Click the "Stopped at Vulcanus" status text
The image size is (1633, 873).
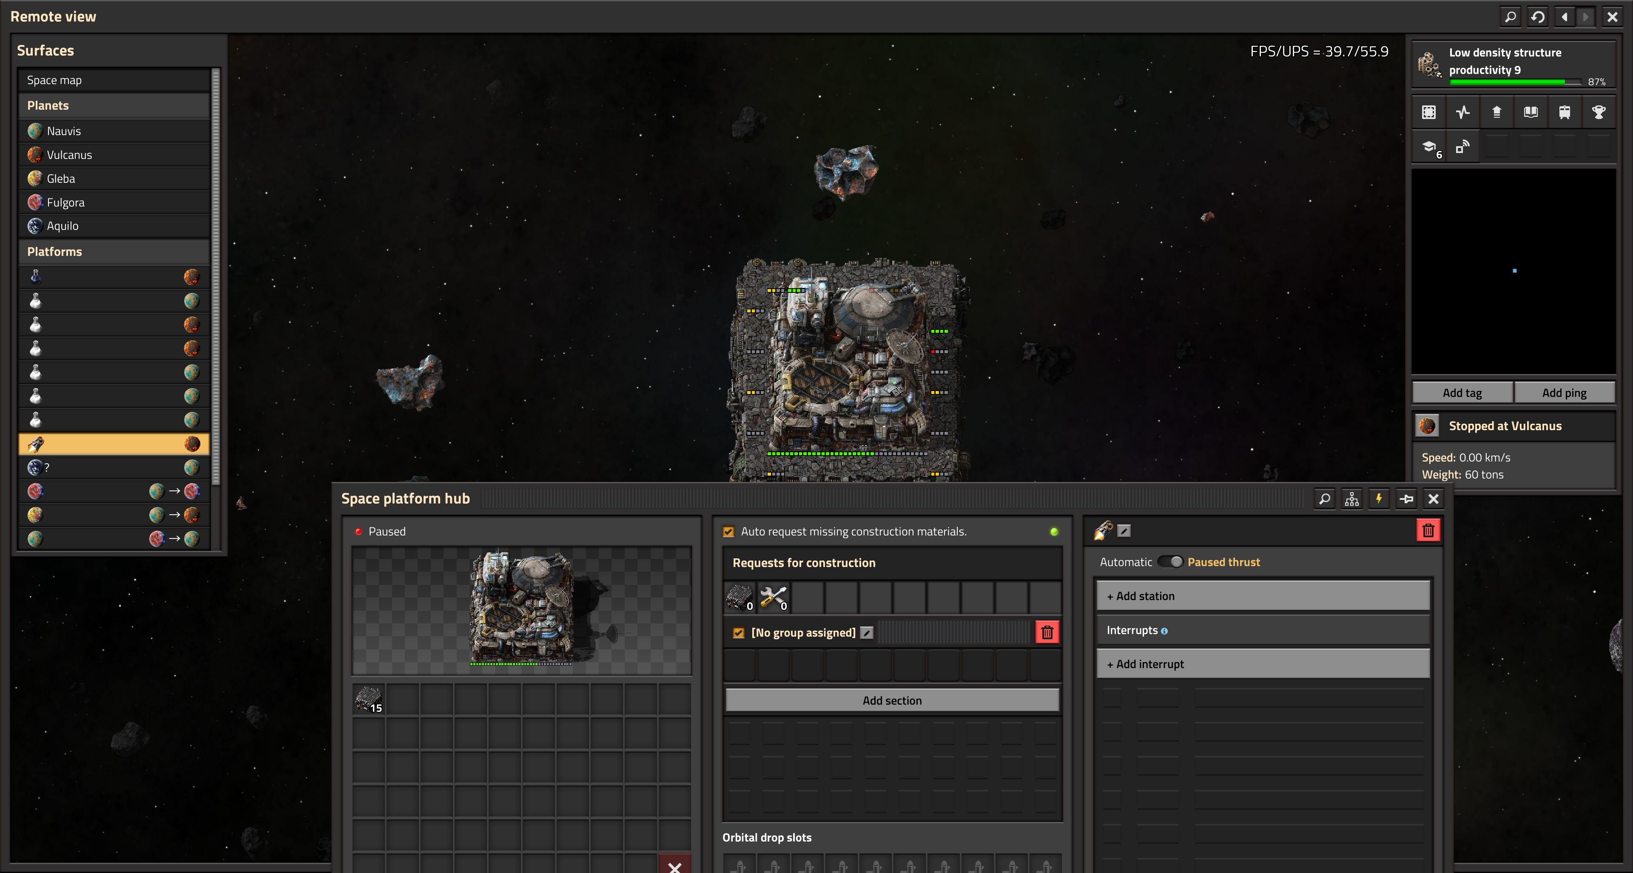click(x=1505, y=426)
